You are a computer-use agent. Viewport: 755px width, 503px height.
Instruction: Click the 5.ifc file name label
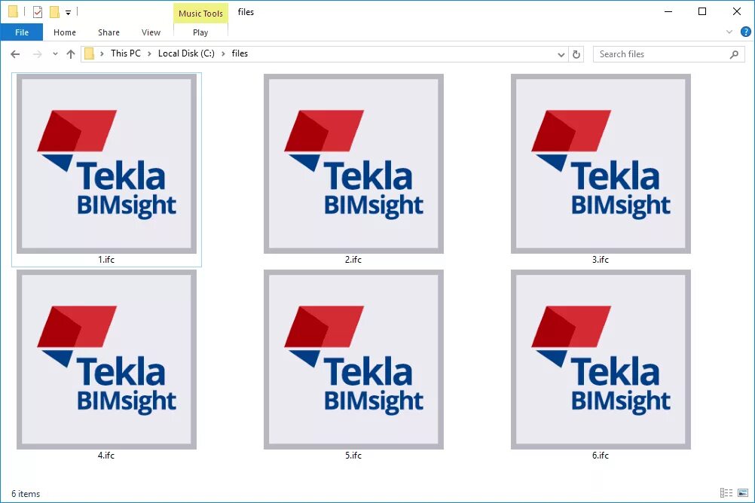[x=353, y=456]
